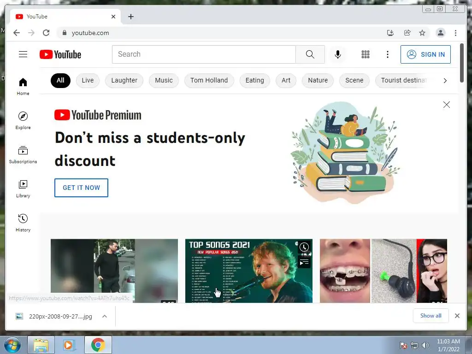Open the YouTube apps grid

point(366,54)
